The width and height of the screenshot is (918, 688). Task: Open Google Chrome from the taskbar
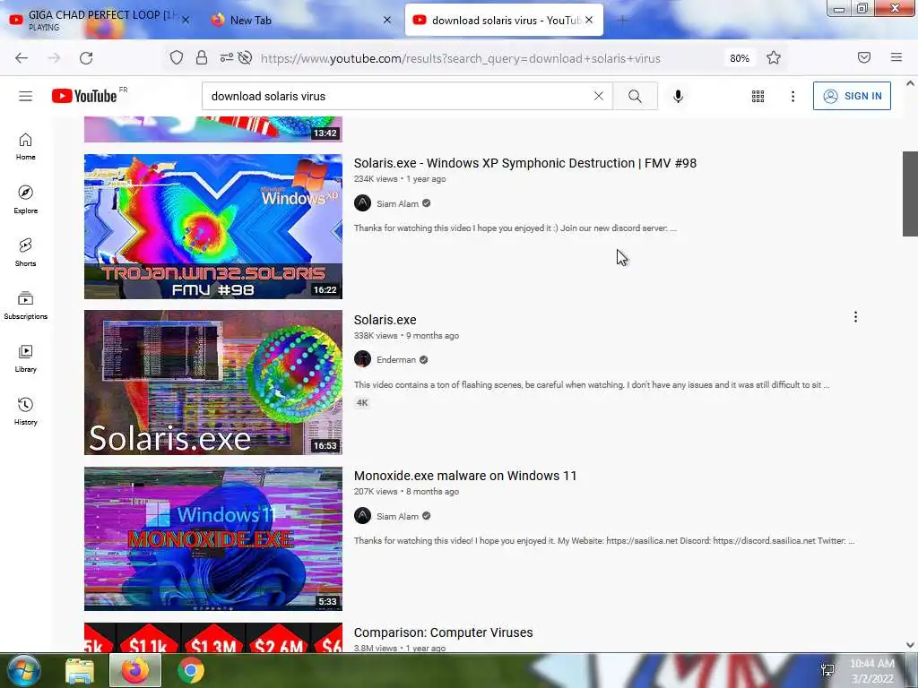pos(191,670)
